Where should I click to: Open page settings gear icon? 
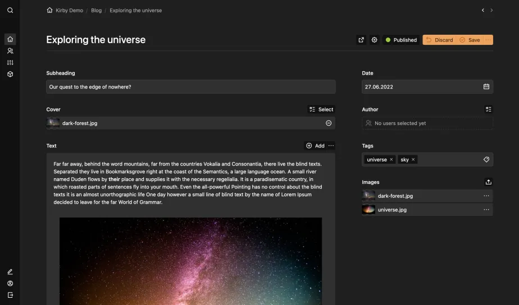click(375, 40)
